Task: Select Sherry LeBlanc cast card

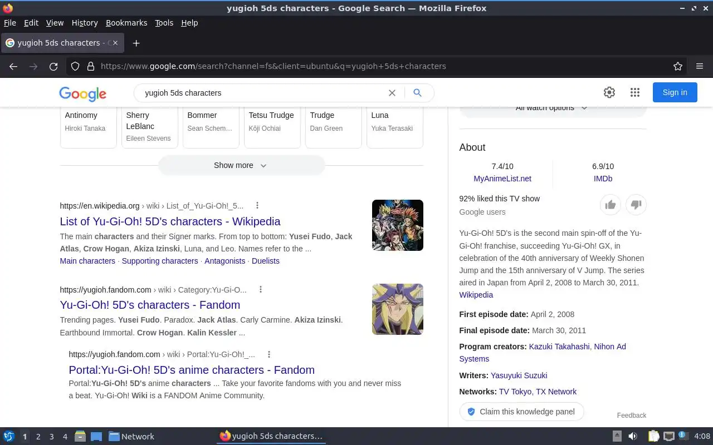Action: [149, 127]
